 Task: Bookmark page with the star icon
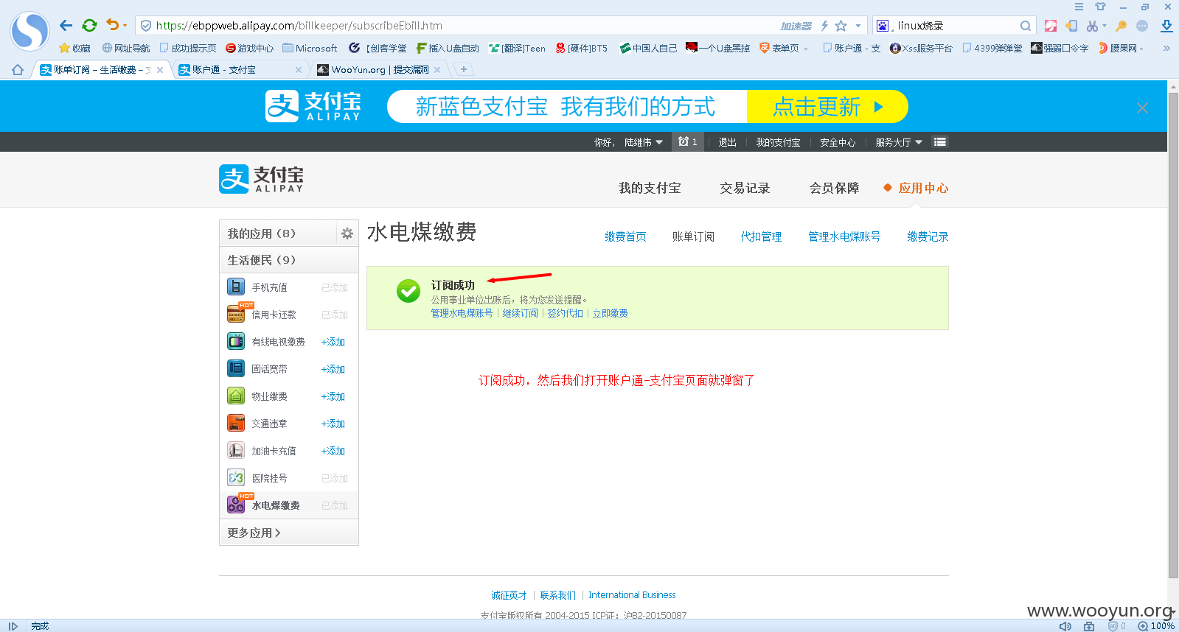[x=841, y=26]
